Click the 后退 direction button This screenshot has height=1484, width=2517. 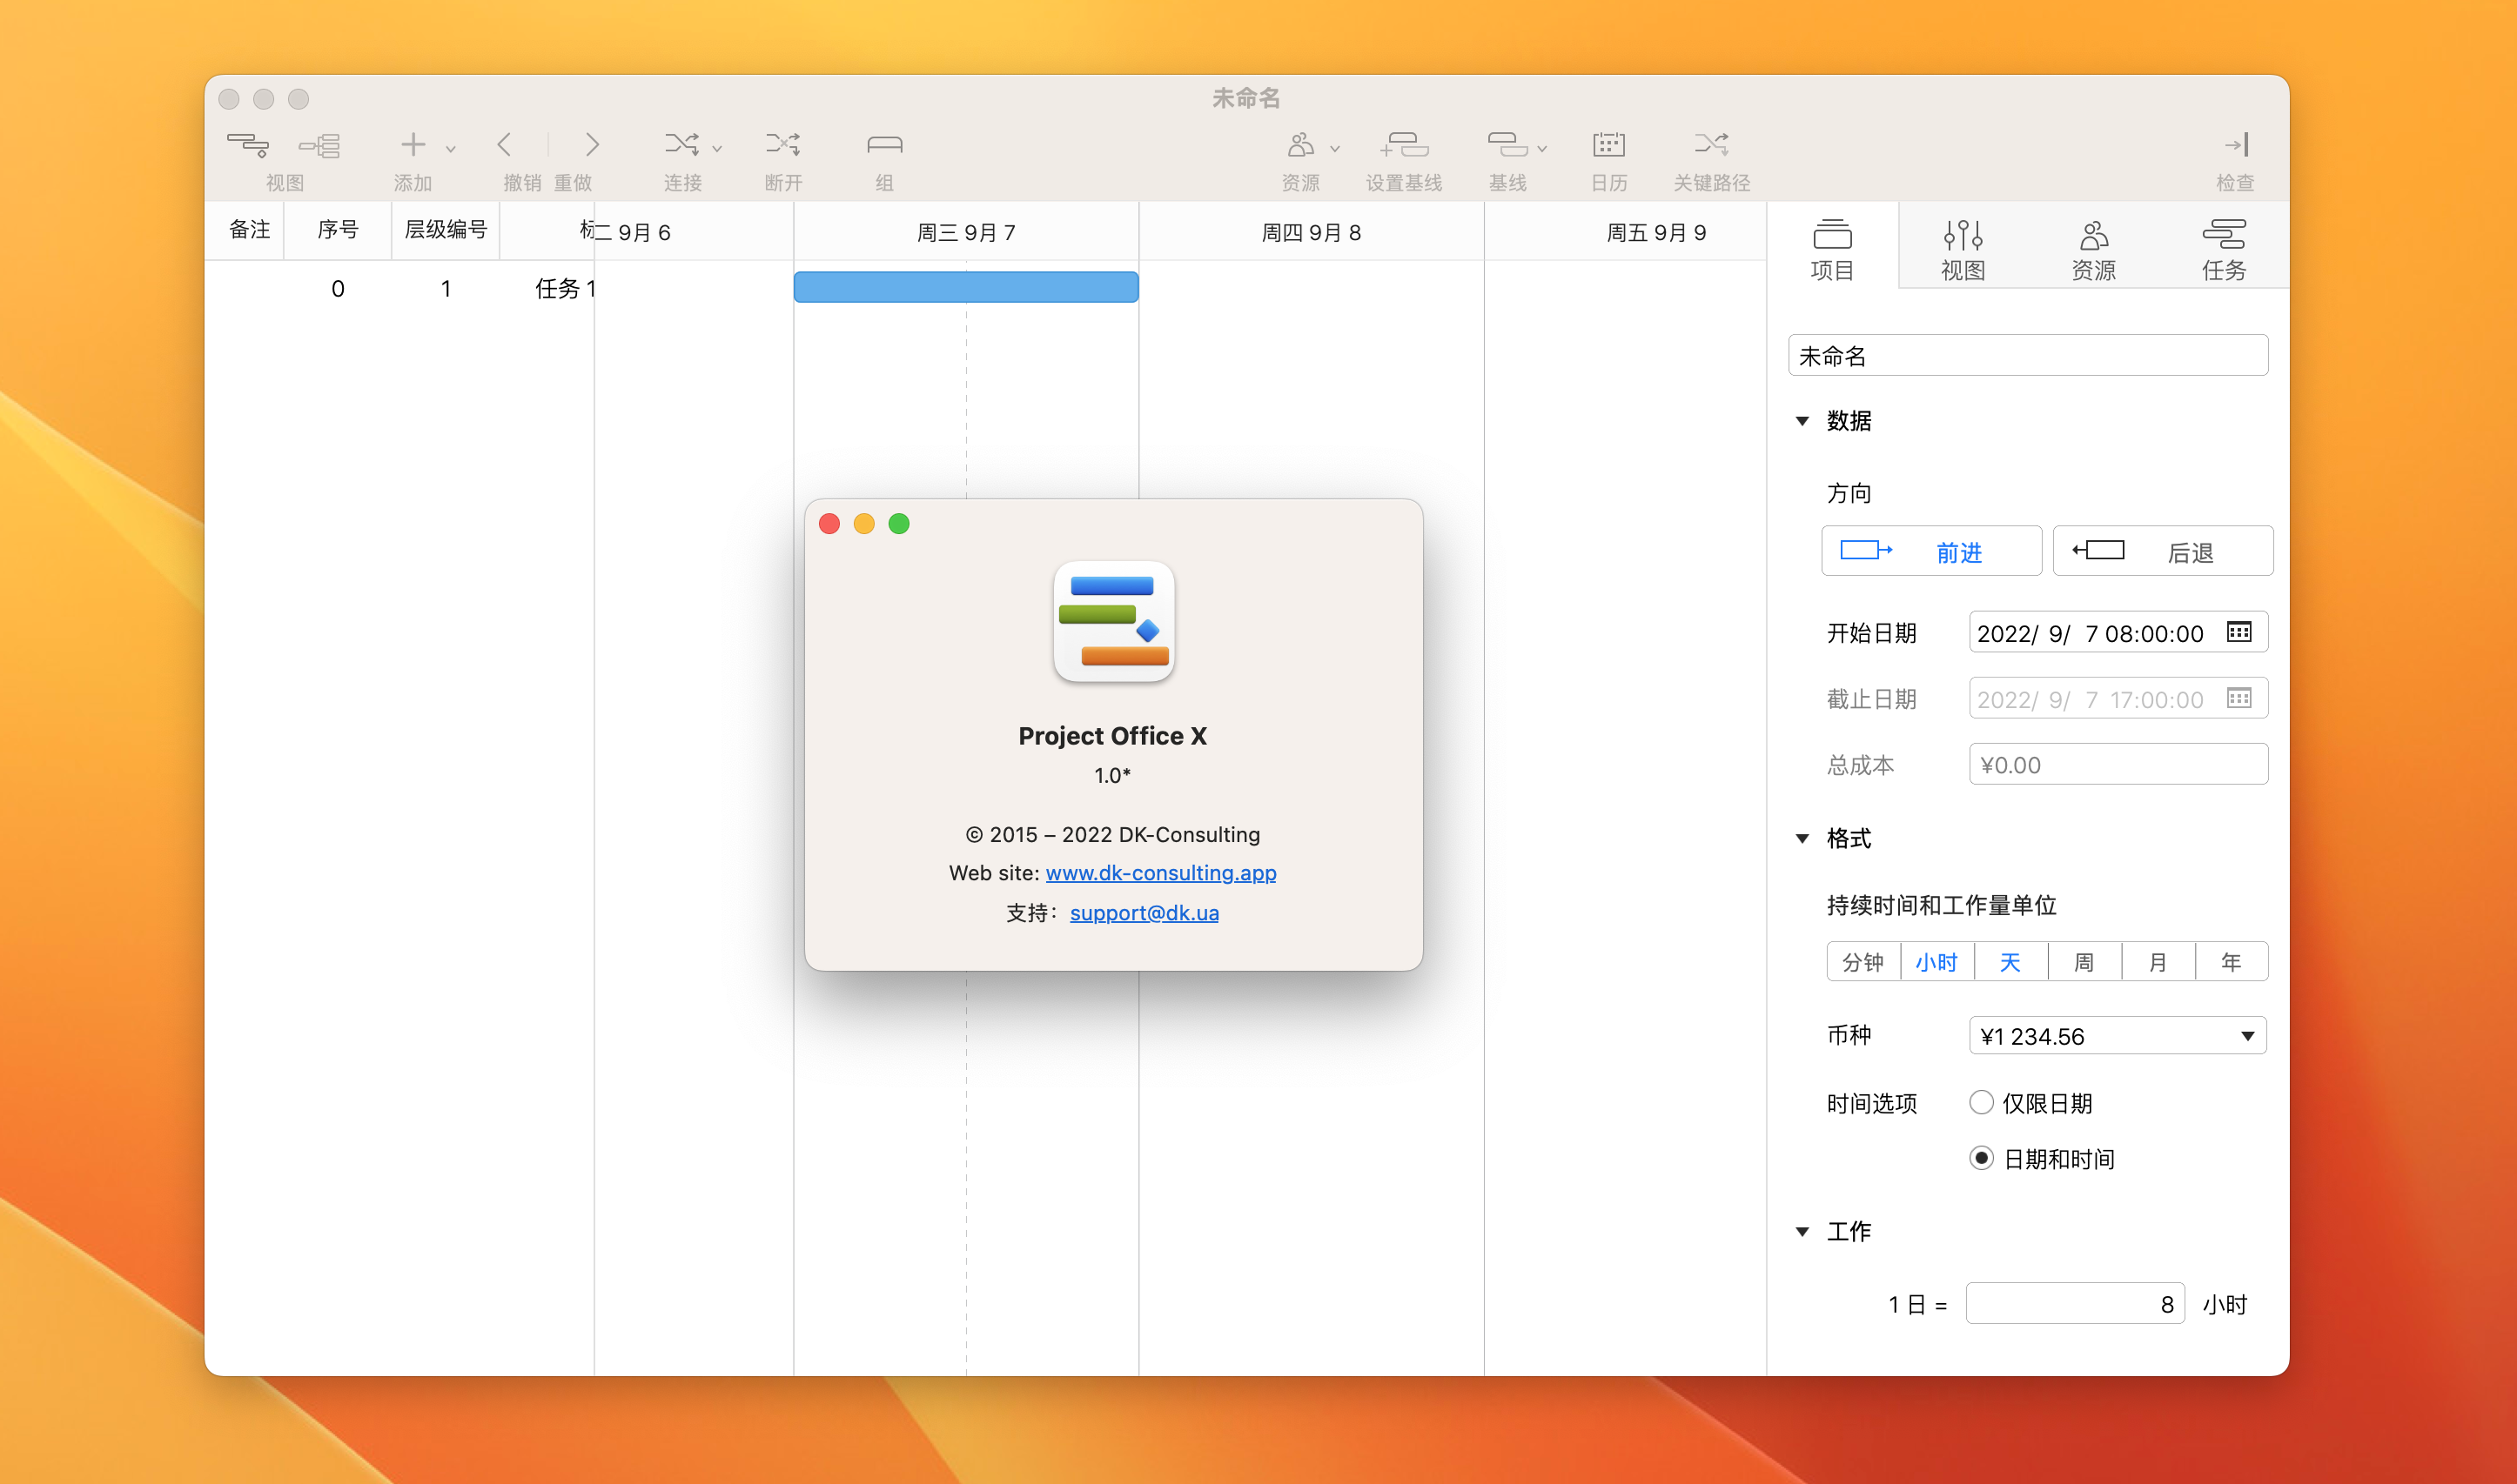click(x=2164, y=551)
